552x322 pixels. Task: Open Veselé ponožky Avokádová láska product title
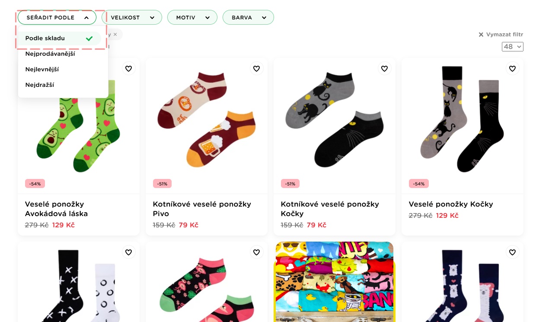(x=56, y=209)
